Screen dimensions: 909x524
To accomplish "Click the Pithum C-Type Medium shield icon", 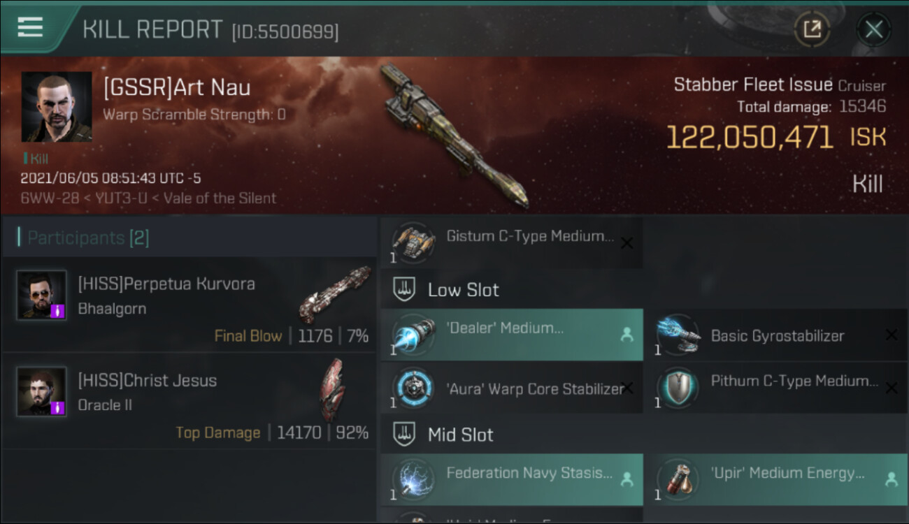I will coord(678,387).
